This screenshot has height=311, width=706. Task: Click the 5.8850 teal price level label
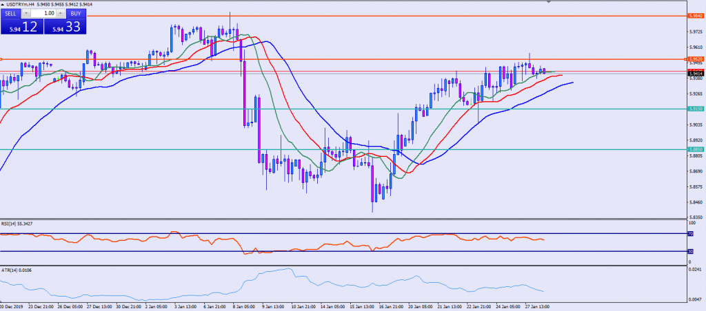pyautogui.click(x=695, y=149)
